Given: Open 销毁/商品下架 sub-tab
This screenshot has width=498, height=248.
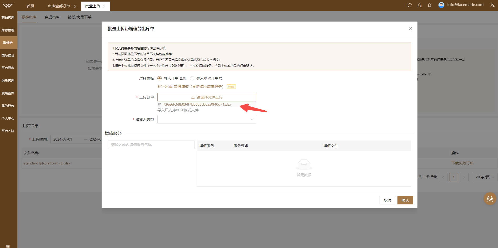Looking at the screenshot, I should pyautogui.click(x=80, y=17).
